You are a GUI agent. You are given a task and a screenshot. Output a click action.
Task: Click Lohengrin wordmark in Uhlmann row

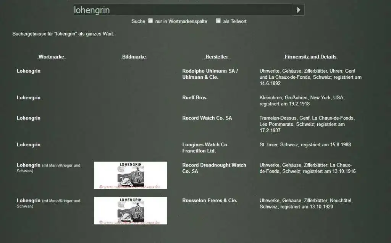28,71
